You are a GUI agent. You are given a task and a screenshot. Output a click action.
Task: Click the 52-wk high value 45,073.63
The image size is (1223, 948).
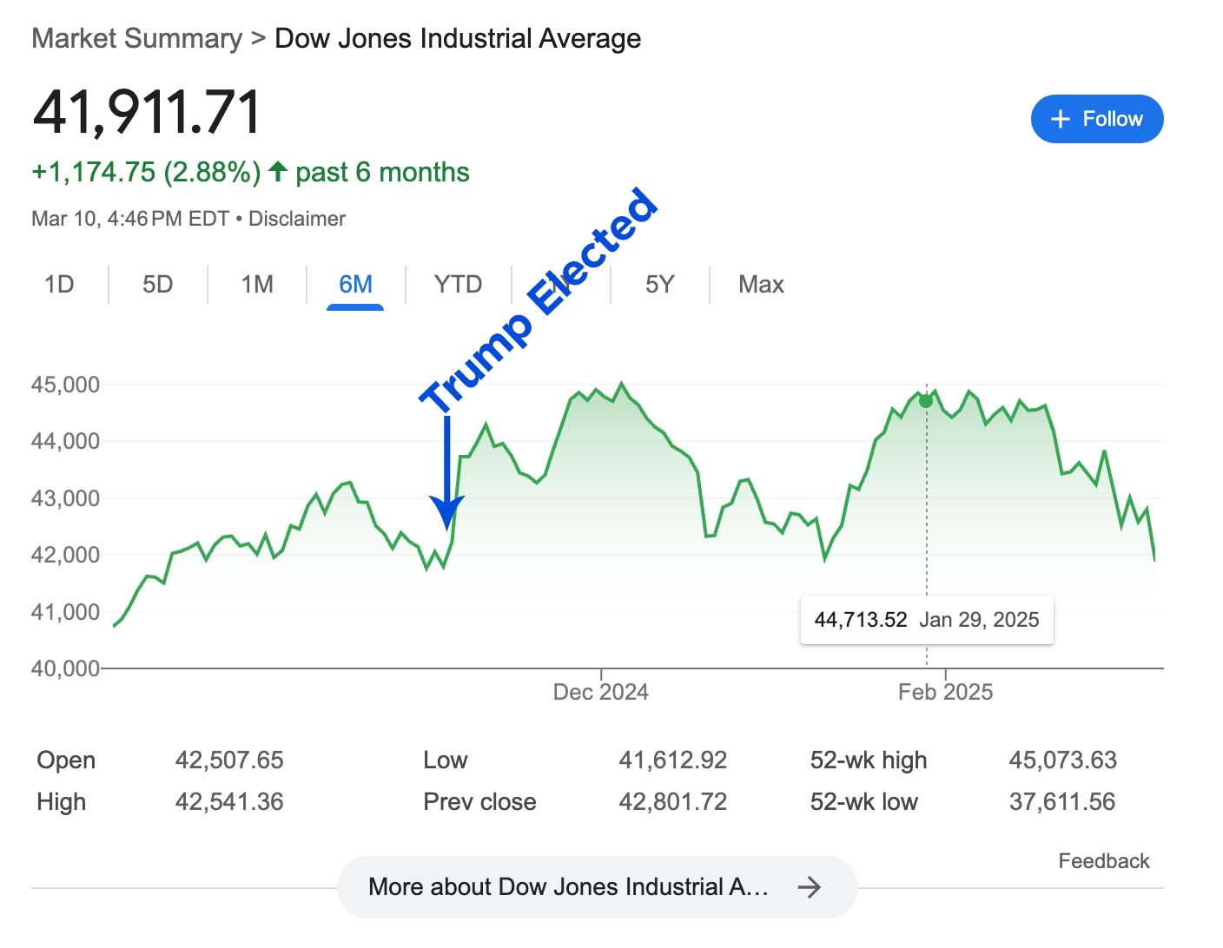(1062, 760)
